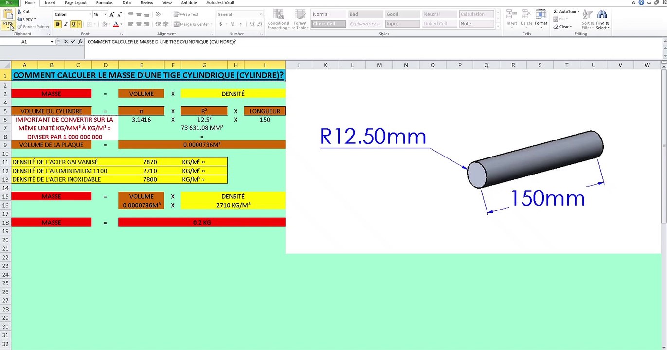Click the Decrease Indent icon
Screen dimensions: 667x350
pos(157,24)
